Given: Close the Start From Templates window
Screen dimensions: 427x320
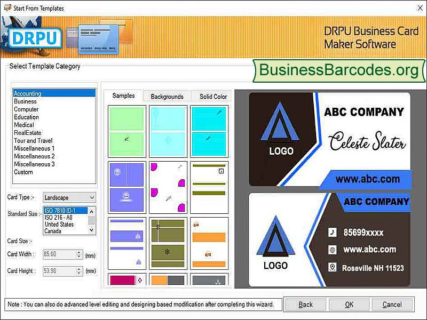Looking at the screenshot, I should (x=420, y=8).
